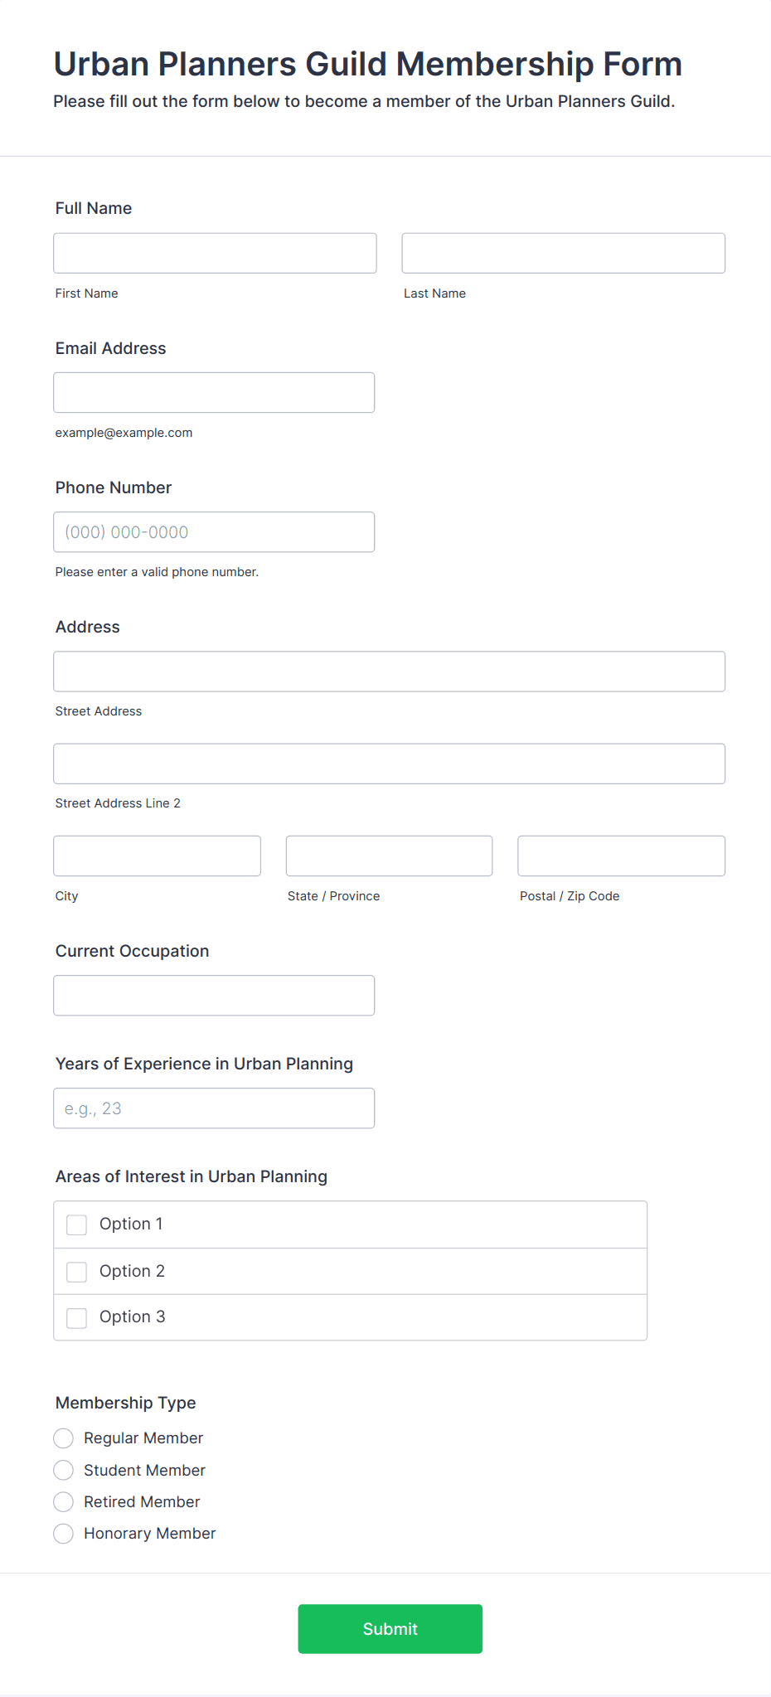
Task: Click the Last Name input field
Action: pyautogui.click(x=563, y=253)
